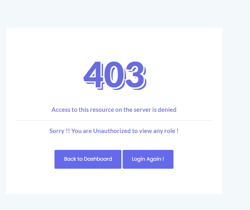Click the exclamation mark on Login Again
This screenshot has width=250, height=210.
tap(163, 159)
